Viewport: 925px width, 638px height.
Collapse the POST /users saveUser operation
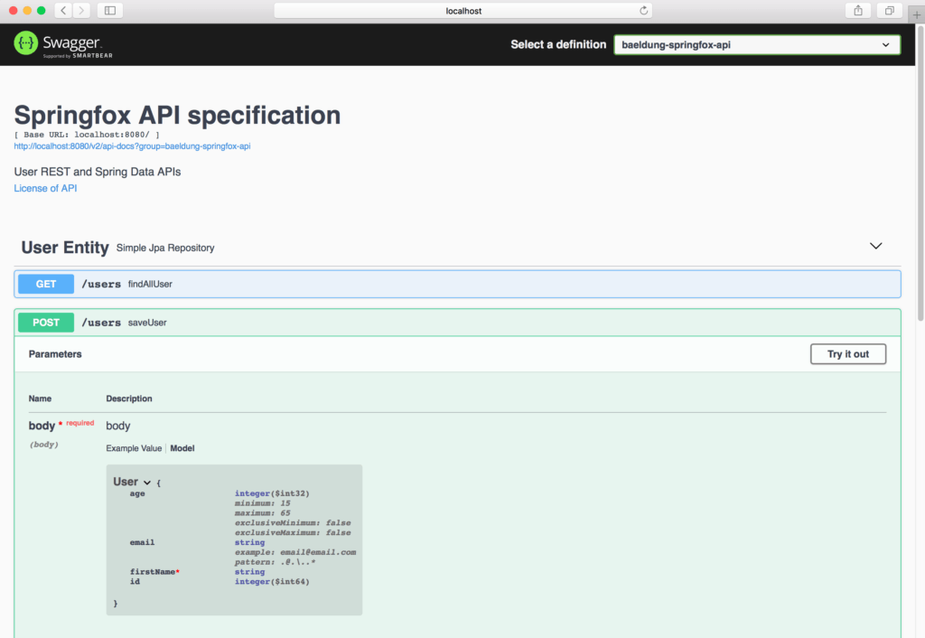[457, 323]
